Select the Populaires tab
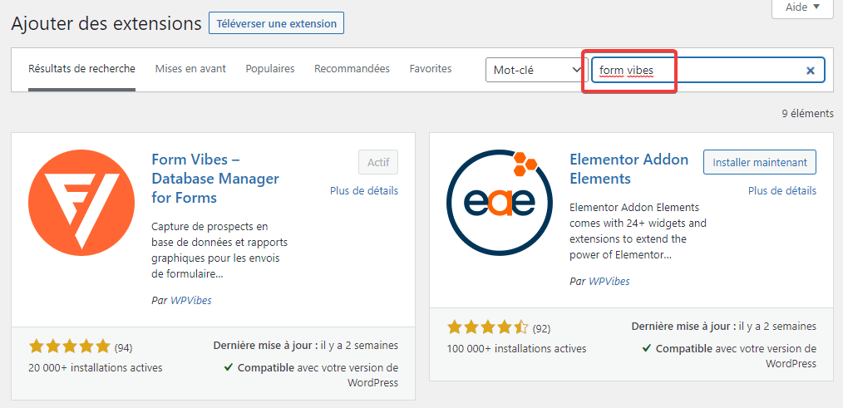This screenshot has height=408, width=843. (x=270, y=69)
